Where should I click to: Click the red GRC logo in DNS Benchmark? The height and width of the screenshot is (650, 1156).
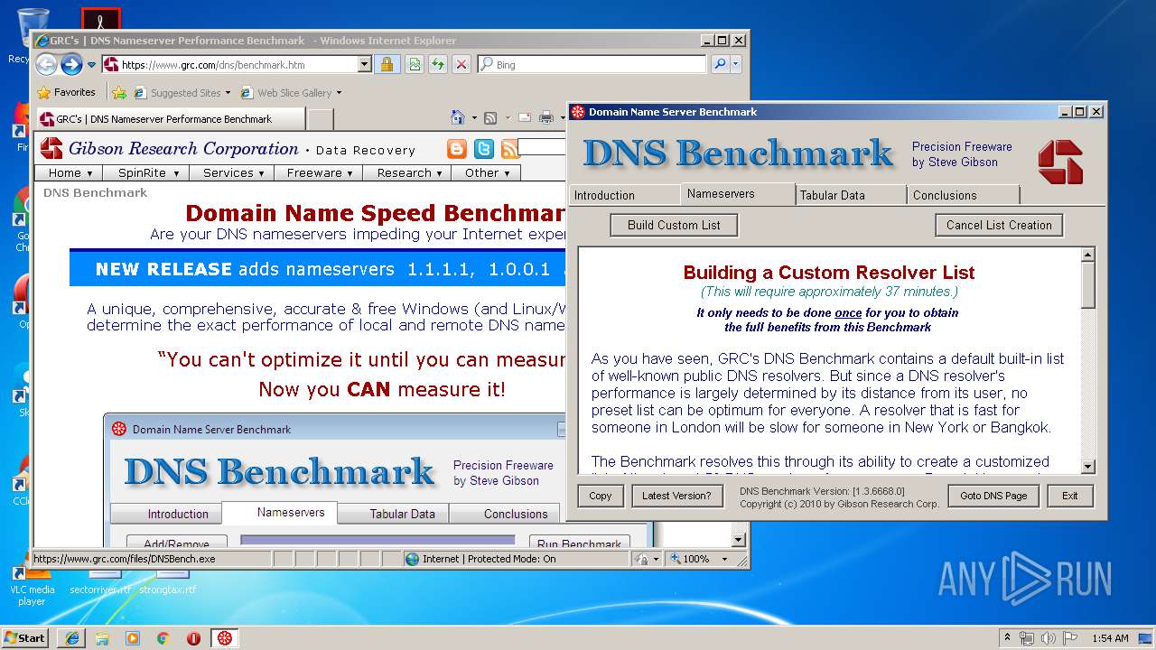tap(1060, 162)
